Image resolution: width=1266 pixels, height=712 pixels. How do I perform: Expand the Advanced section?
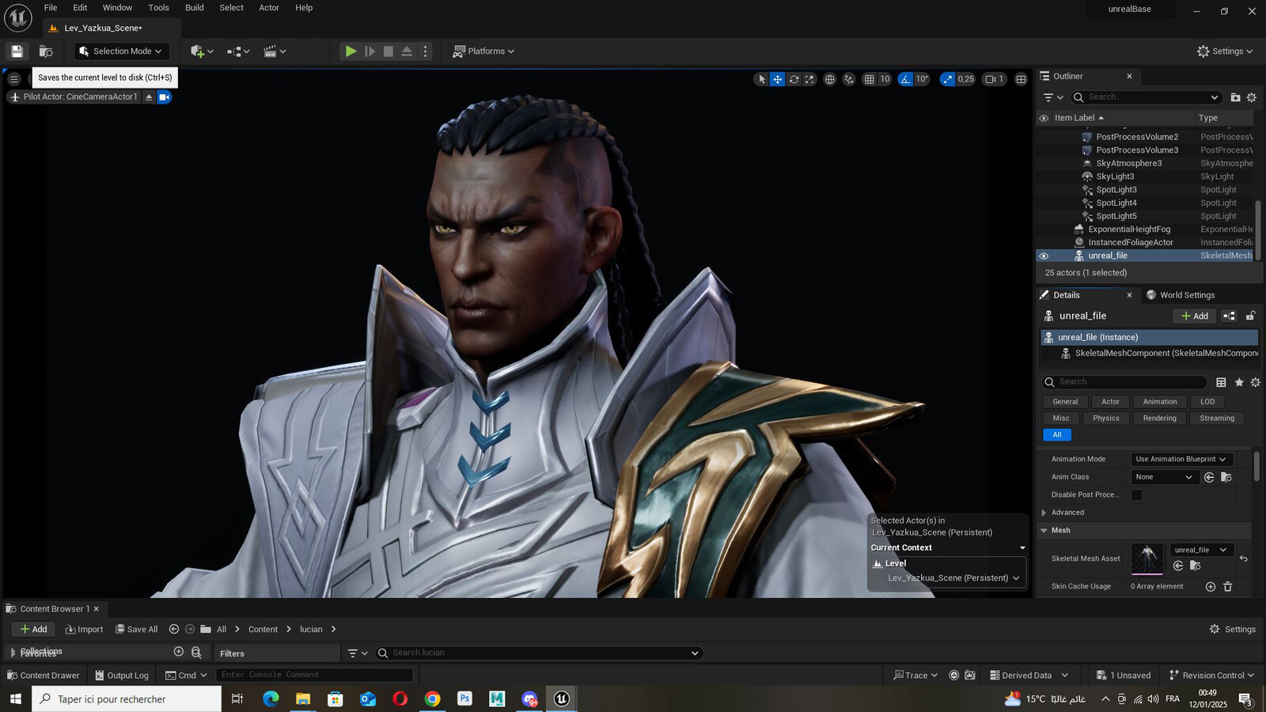tap(1044, 513)
